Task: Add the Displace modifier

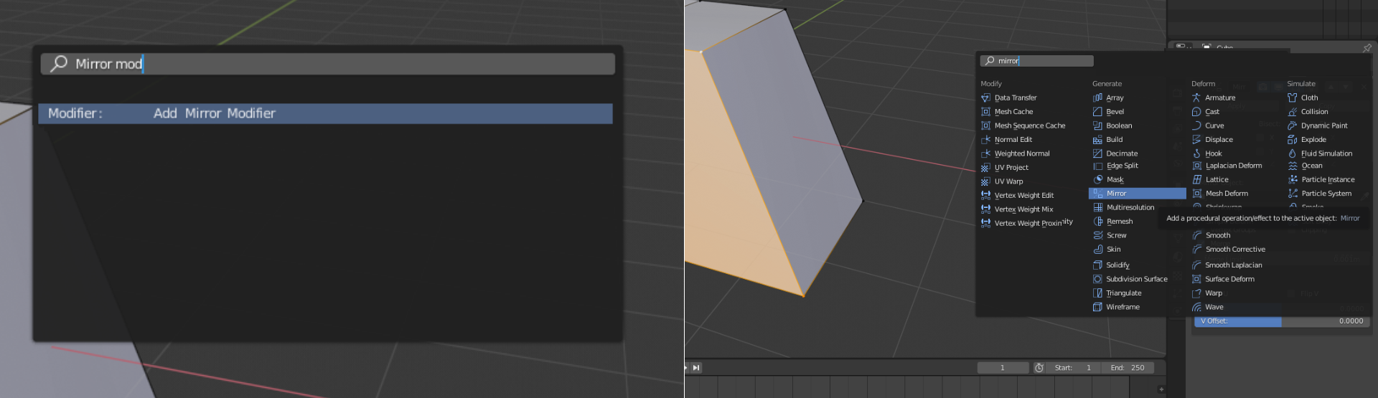Action: 1212,140
